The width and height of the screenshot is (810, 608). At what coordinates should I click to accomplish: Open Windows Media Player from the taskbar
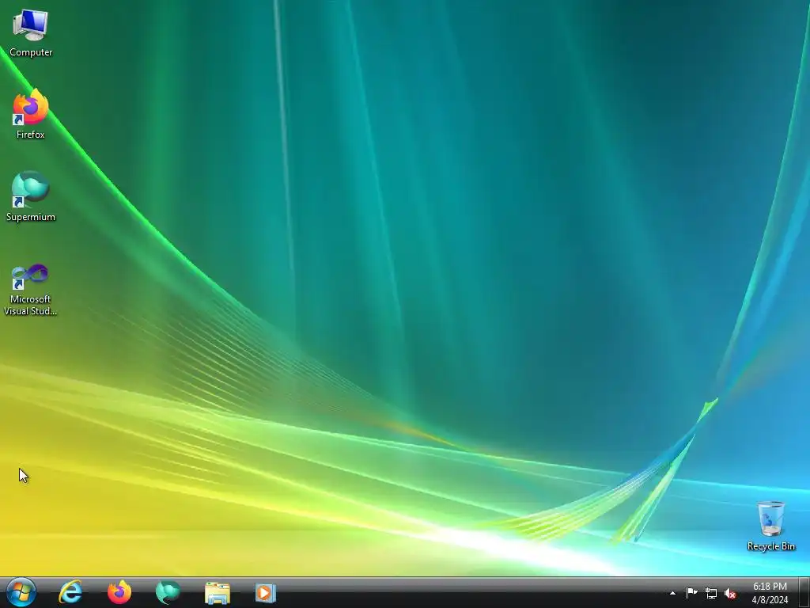pyautogui.click(x=266, y=592)
